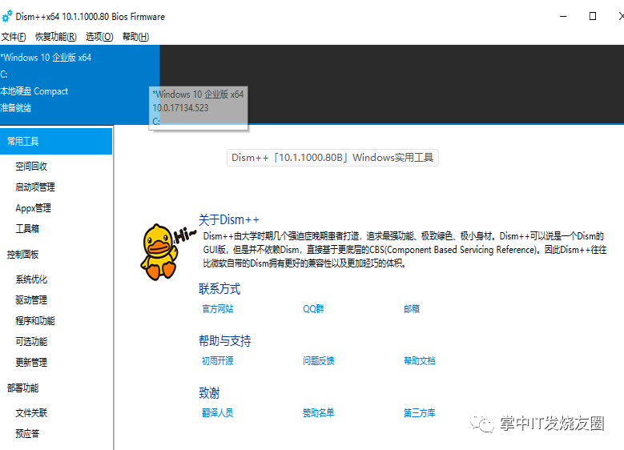The width and height of the screenshot is (624, 450).
Task: Open the 帮助文档 link
Action: coord(420,361)
